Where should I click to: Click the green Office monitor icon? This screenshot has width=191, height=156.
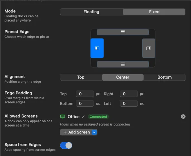click(63, 117)
